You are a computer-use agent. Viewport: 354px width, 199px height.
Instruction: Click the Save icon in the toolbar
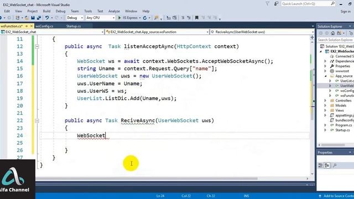tap(33, 18)
